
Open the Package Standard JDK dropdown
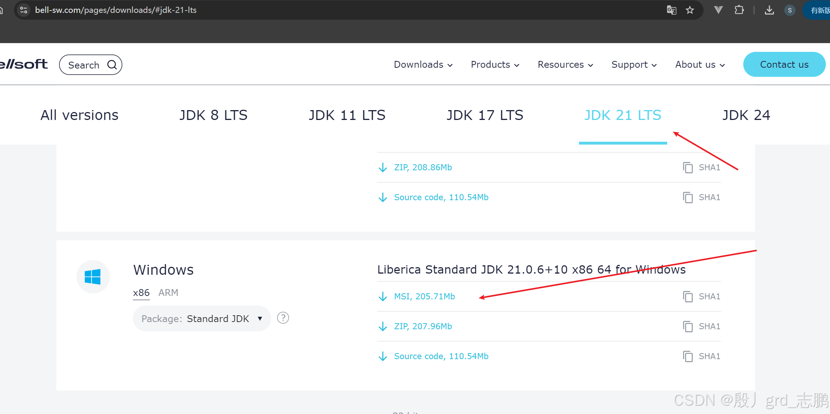[x=202, y=319]
